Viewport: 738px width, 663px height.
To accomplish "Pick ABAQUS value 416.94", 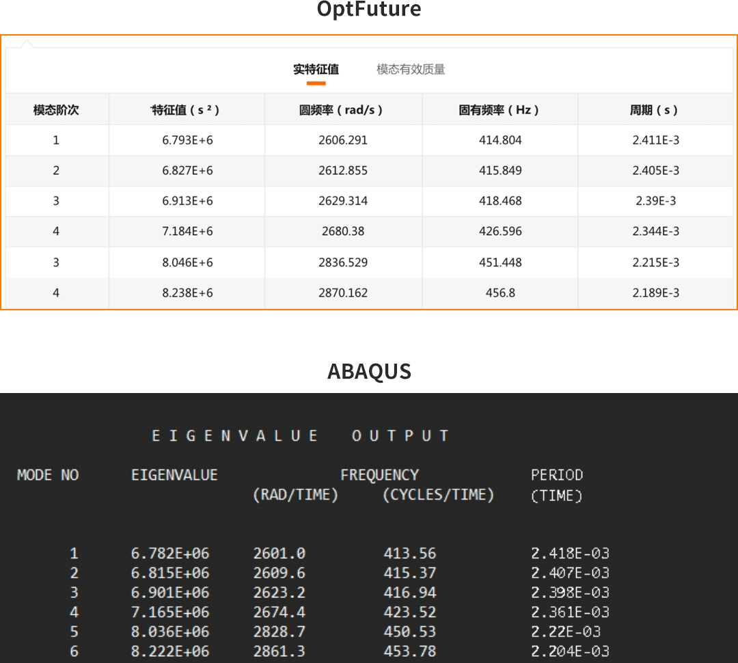I will click(x=410, y=593).
